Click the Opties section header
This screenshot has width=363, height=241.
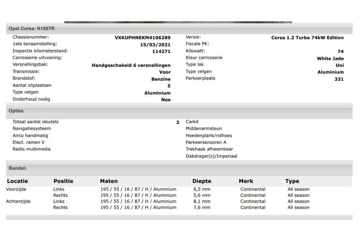tap(16, 111)
